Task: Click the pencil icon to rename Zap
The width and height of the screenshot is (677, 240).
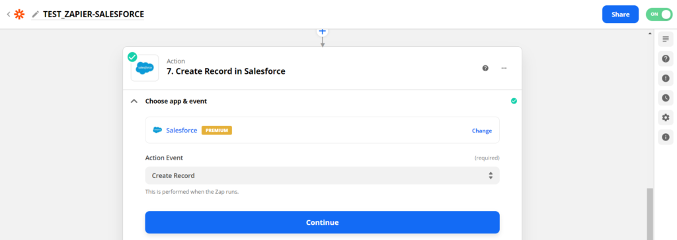Action: point(36,15)
